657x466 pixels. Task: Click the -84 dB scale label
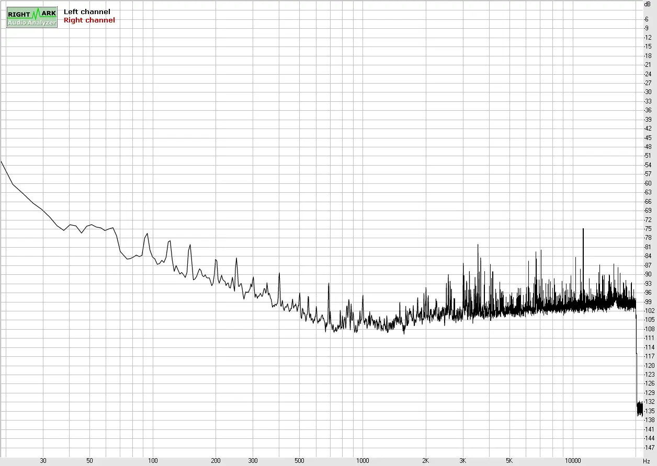[648, 256]
